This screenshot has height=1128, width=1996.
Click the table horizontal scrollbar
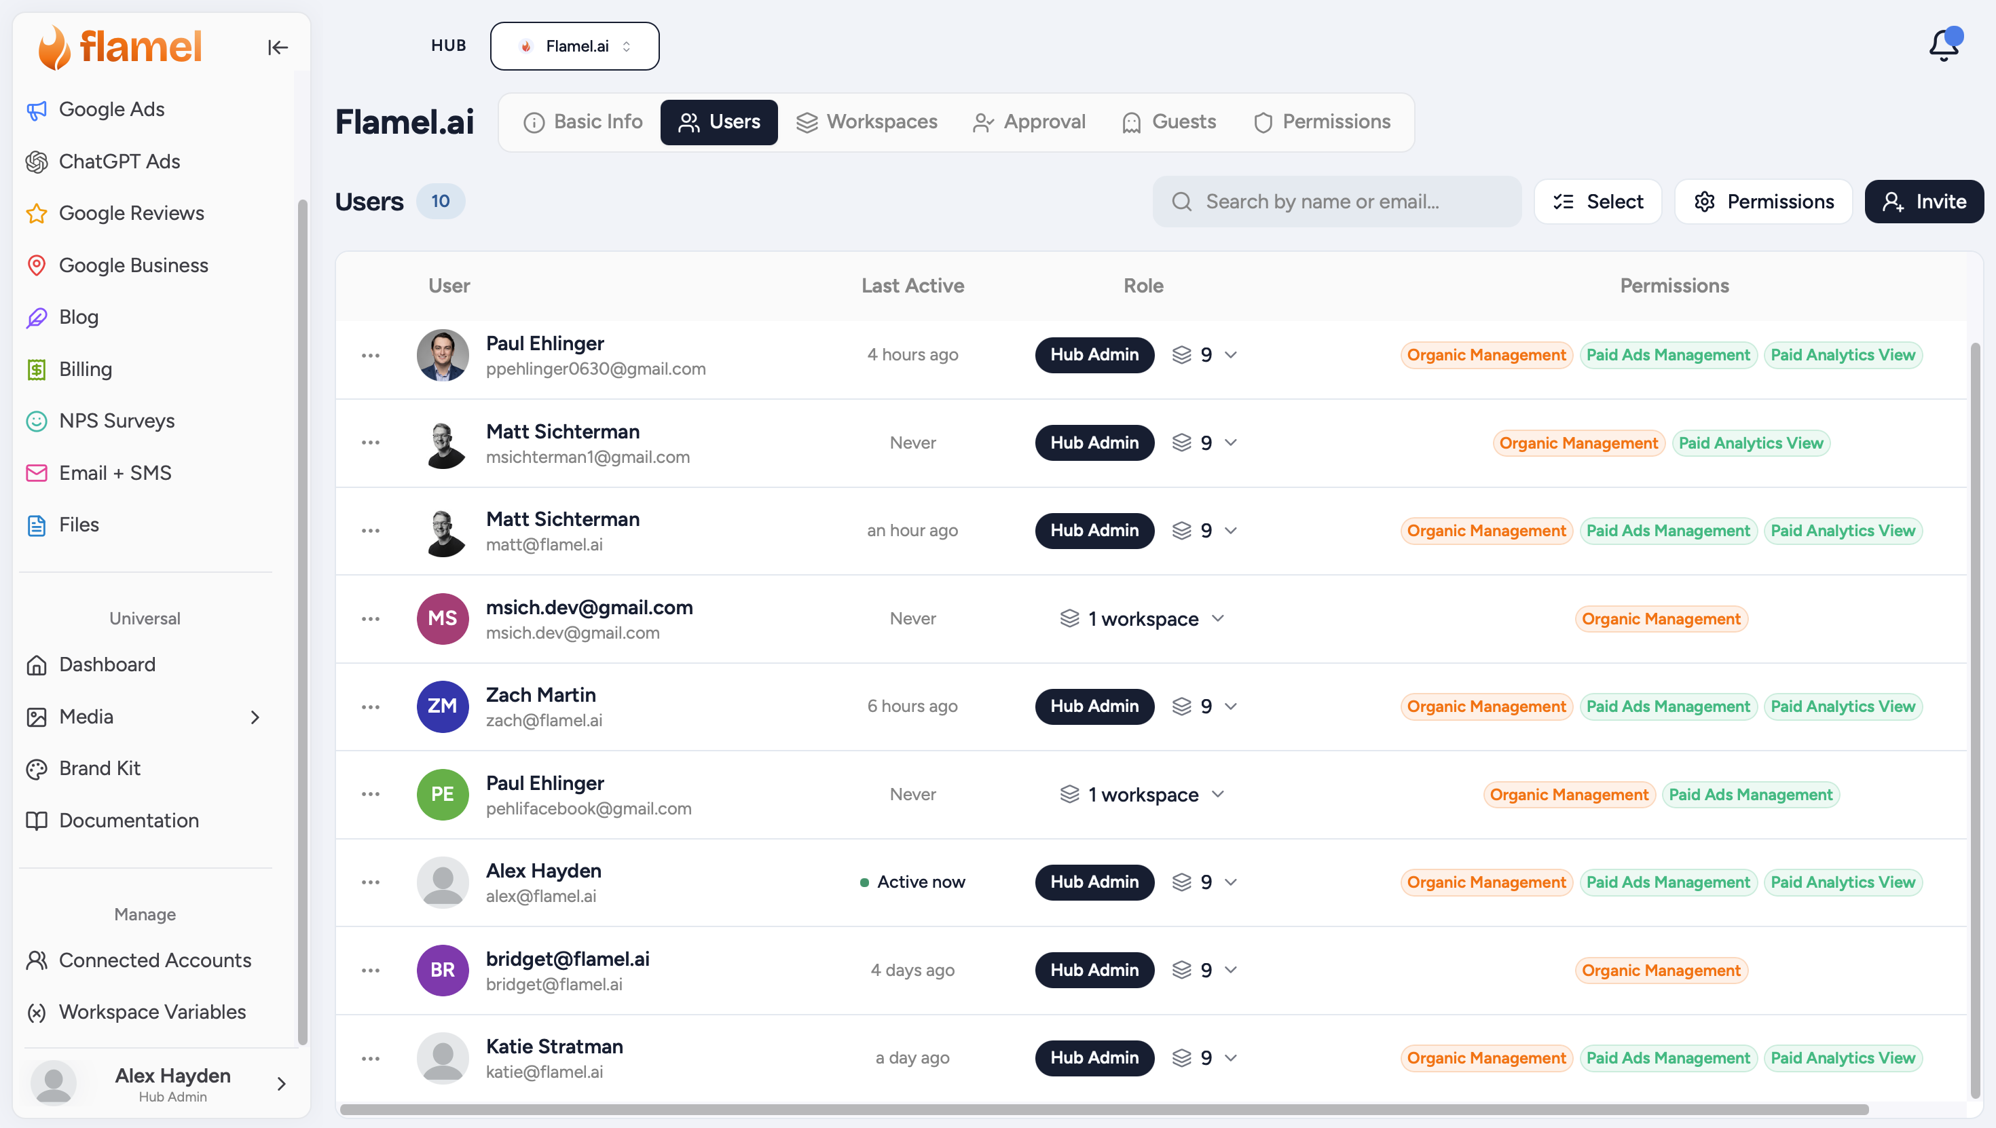coord(1104,1110)
